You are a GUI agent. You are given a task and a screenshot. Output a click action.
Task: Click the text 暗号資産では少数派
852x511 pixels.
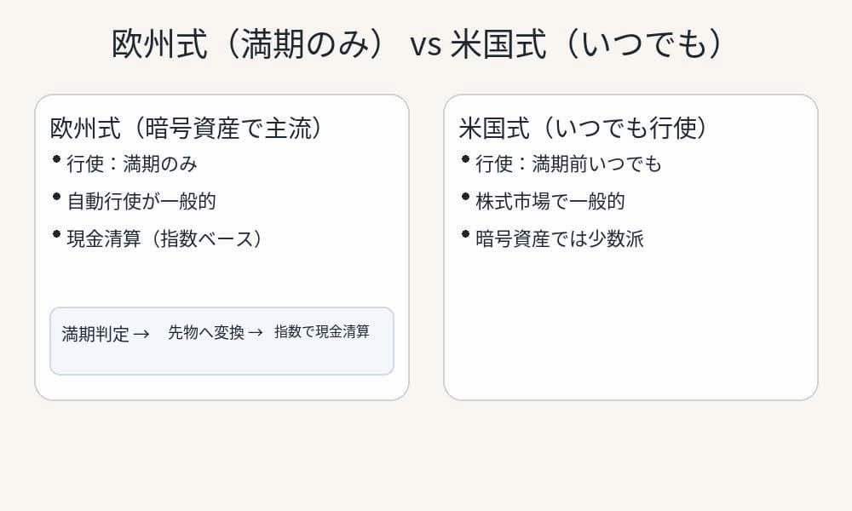pos(560,238)
